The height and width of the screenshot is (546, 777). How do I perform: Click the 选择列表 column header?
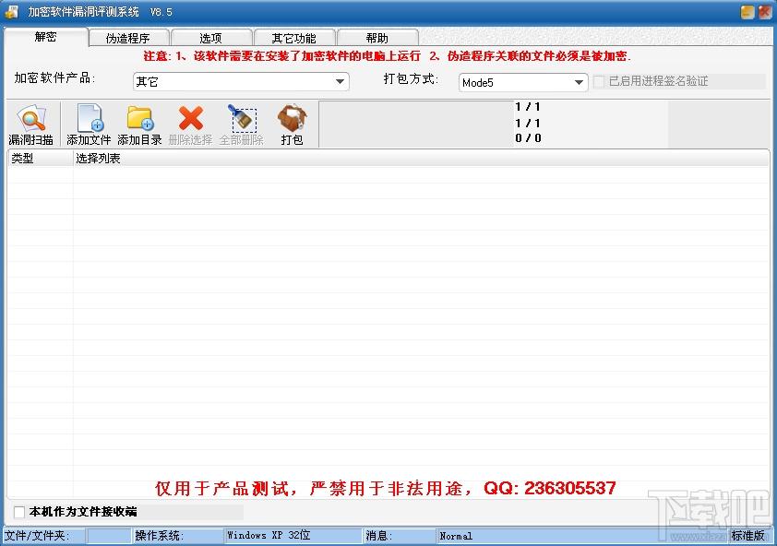420,159
